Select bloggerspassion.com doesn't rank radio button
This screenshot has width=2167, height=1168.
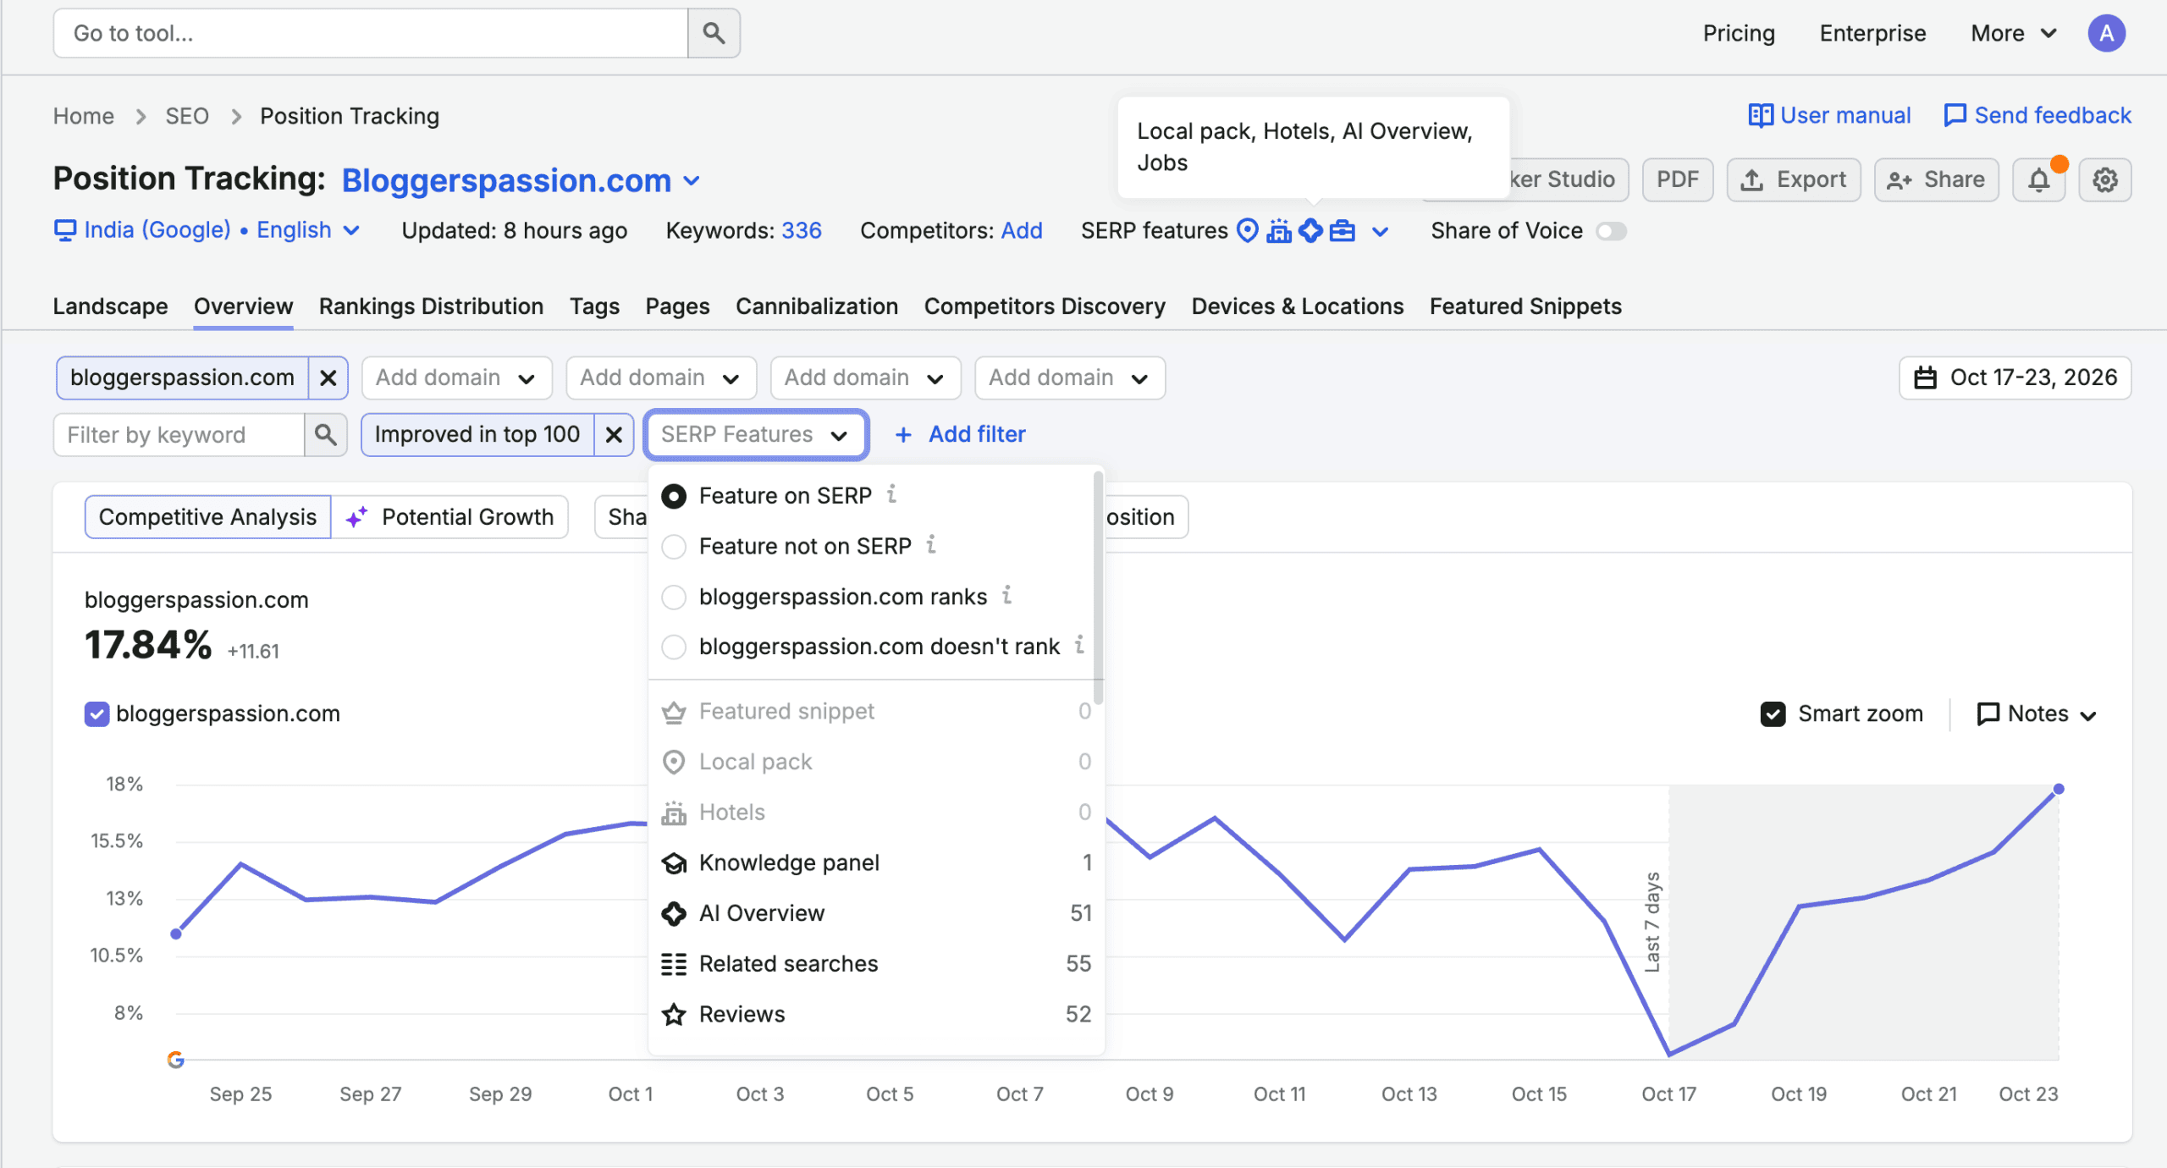pyautogui.click(x=674, y=647)
